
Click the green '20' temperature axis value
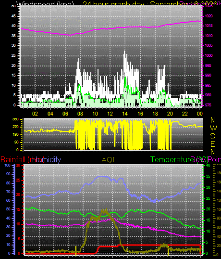[208, 209]
